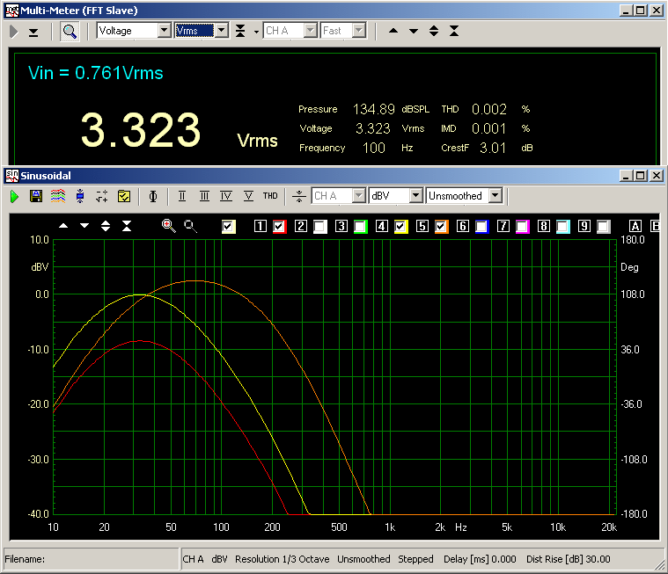Toggle the yellow curve 4 checkbox

[401, 227]
